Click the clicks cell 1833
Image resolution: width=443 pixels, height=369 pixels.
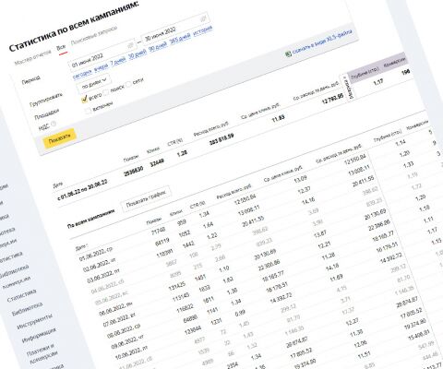point(204,289)
